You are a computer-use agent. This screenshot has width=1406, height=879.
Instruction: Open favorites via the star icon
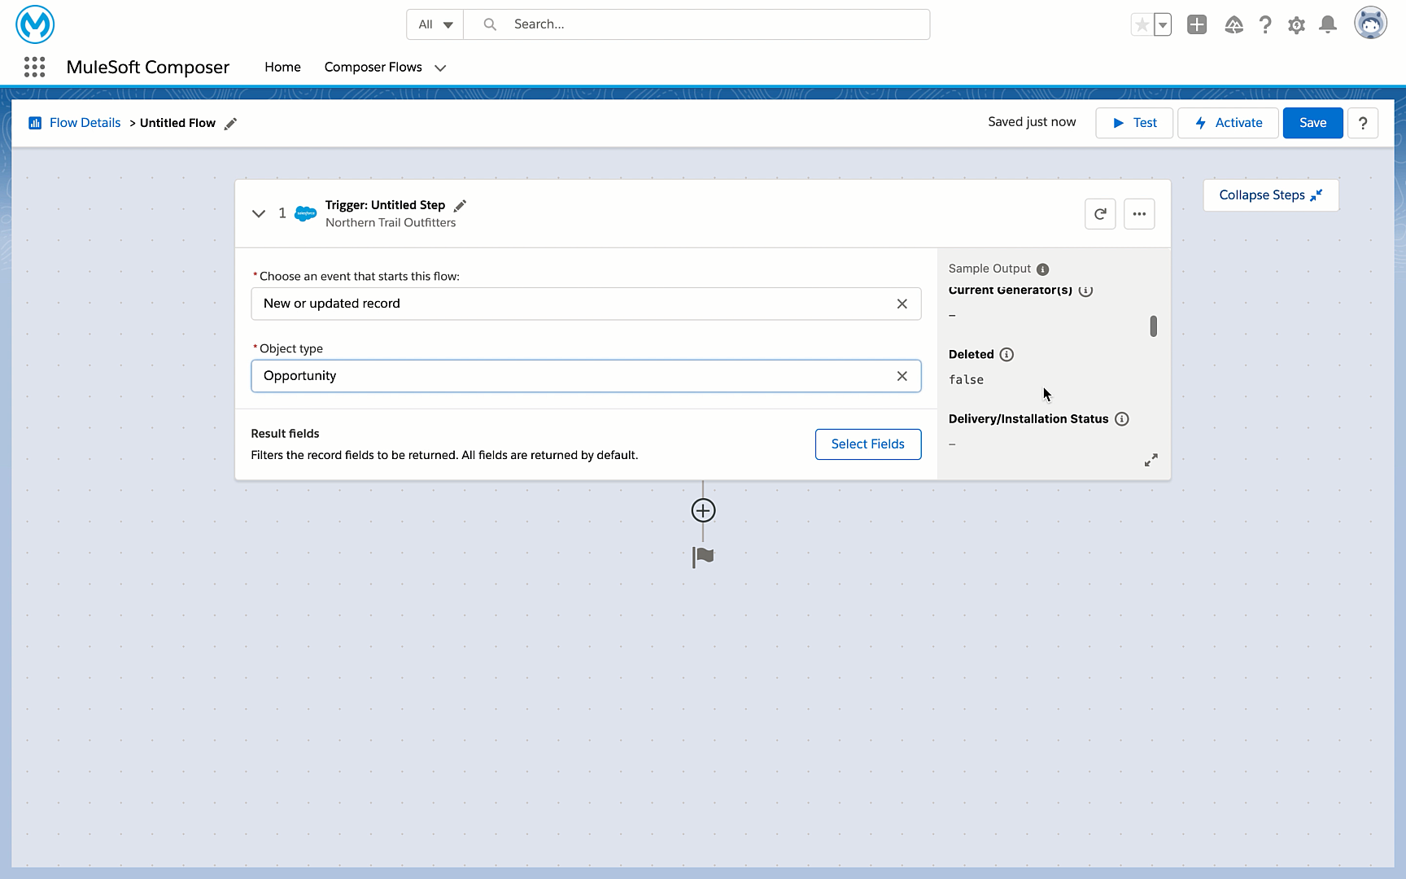(1142, 24)
